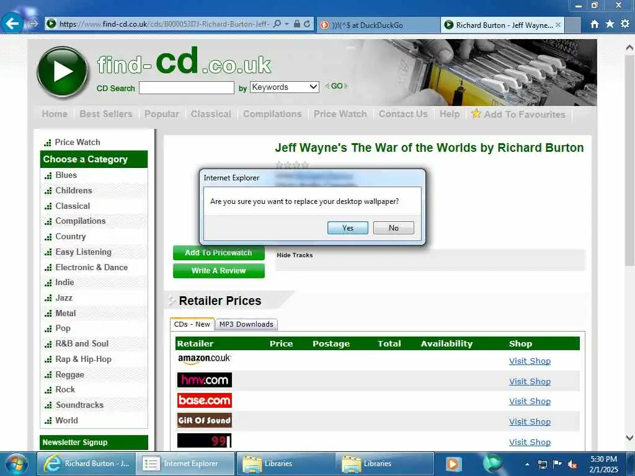Select the Electronic & Dance category
This screenshot has height=476, width=635.
(92, 268)
